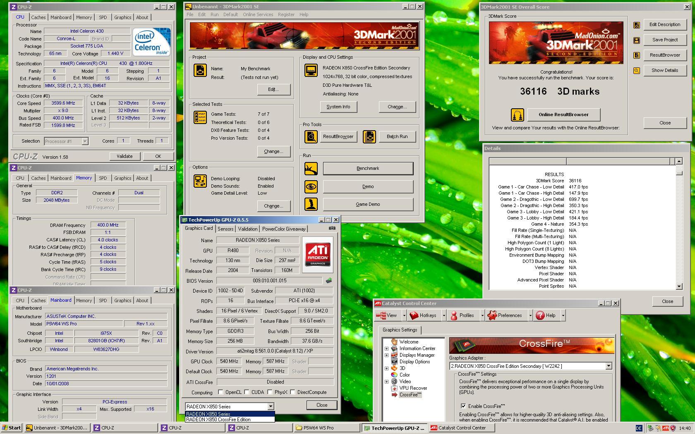Click the Details list scroll up arrow

click(x=679, y=161)
